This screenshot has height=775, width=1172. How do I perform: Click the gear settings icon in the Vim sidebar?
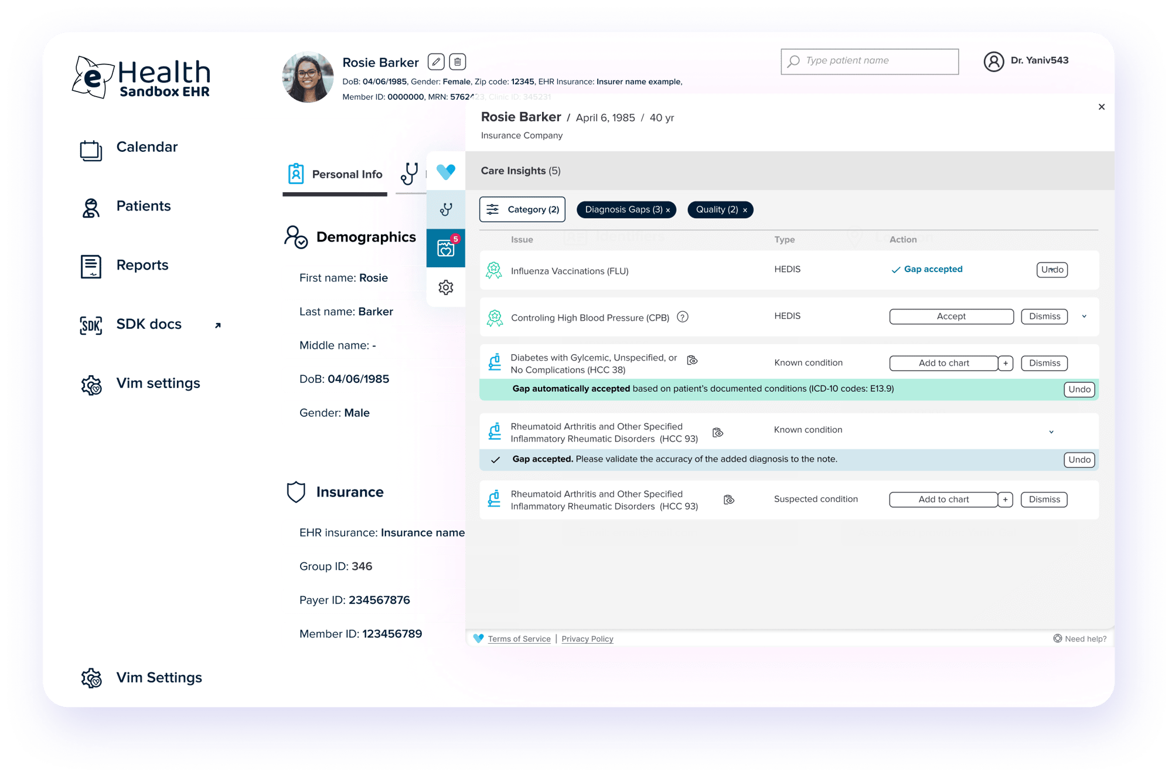coord(446,287)
